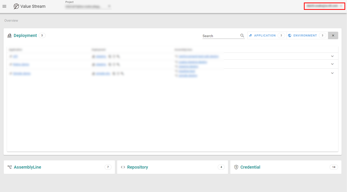Expand the second deployment row
This screenshot has width=347, height=192.
click(x=332, y=64)
